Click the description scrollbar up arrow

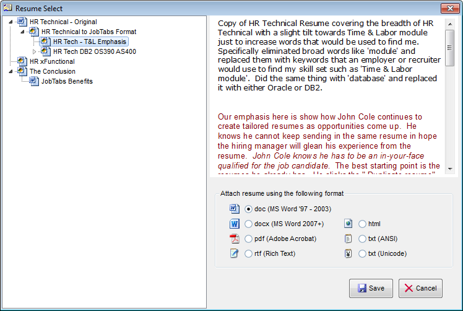pyautogui.click(x=450, y=24)
